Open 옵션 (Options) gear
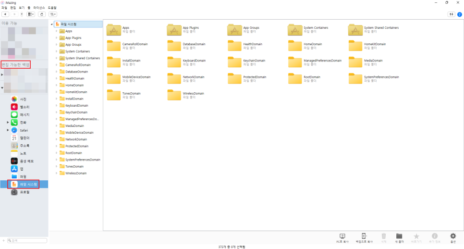The image size is (464, 249). click(453, 238)
